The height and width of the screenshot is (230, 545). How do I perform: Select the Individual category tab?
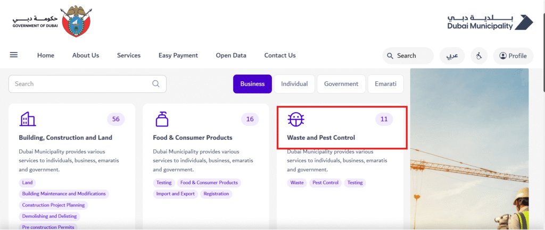coord(294,84)
